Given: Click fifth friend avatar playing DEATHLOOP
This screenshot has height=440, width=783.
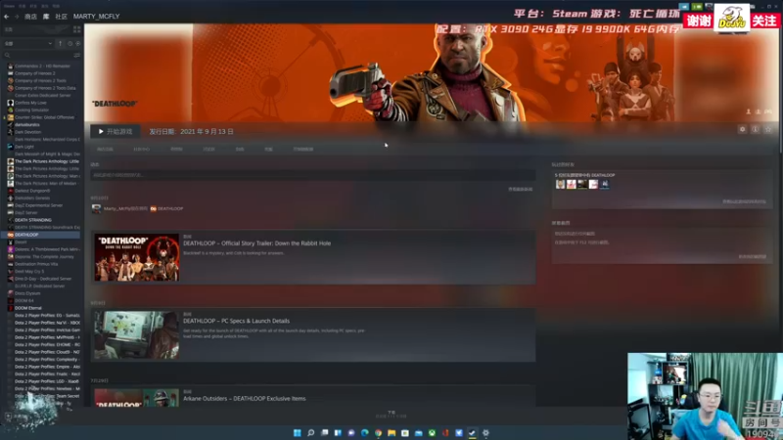Looking at the screenshot, I should coord(604,184).
